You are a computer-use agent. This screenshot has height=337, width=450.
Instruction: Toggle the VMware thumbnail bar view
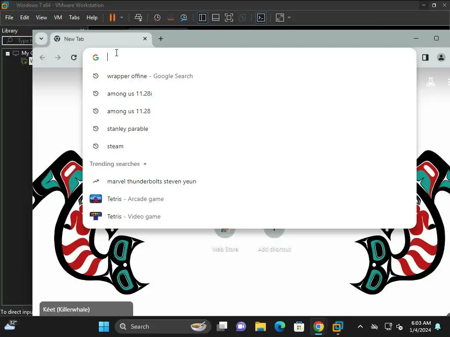tap(215, 18)
